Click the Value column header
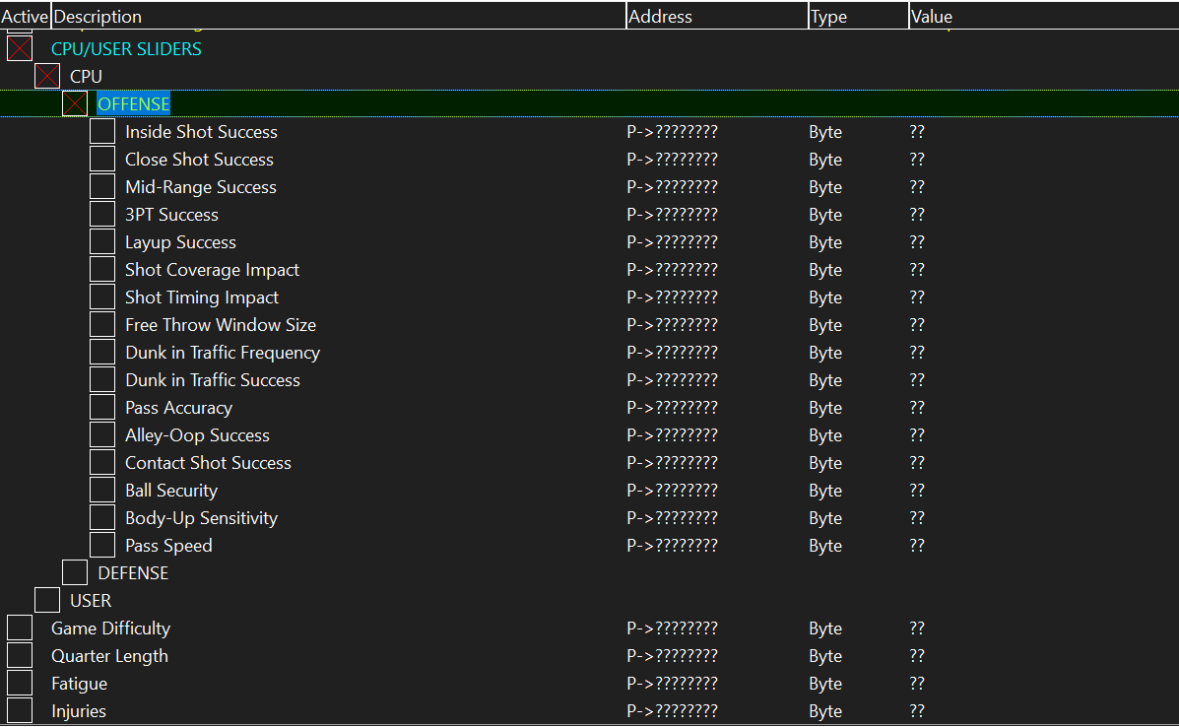The height and width of the screenshot is (727, 1179). (1044, 16)
